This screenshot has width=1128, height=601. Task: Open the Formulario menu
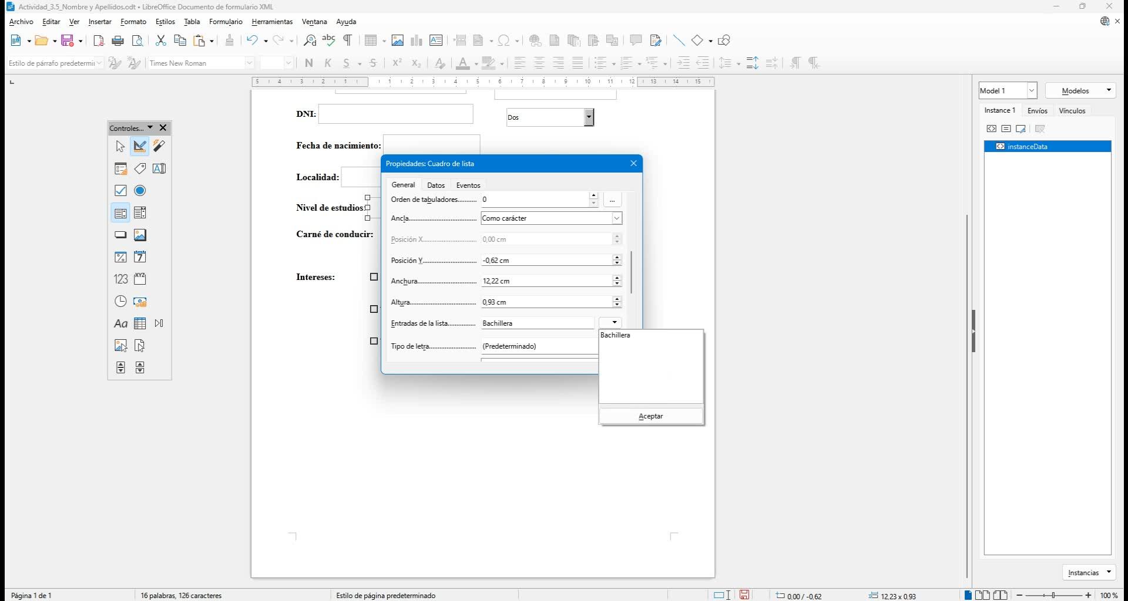coord(226,22)
